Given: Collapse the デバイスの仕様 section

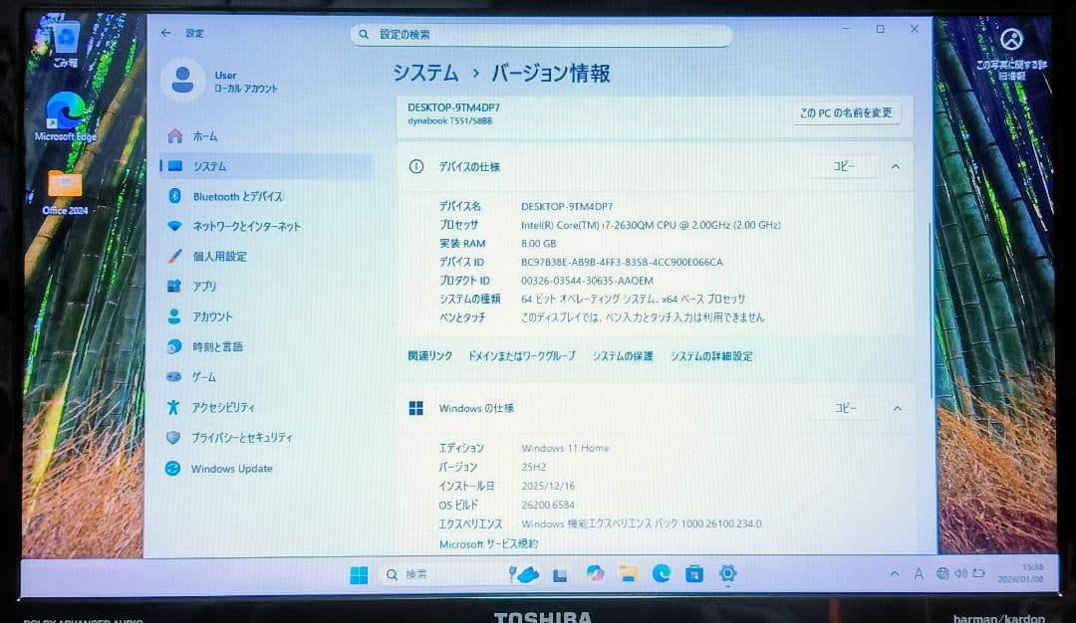Looking at the screenshot, I should pos(897,166).
